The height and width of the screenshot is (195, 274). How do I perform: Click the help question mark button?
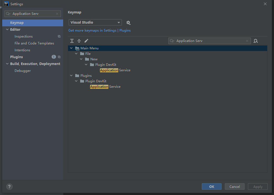(x=9, y=186)
